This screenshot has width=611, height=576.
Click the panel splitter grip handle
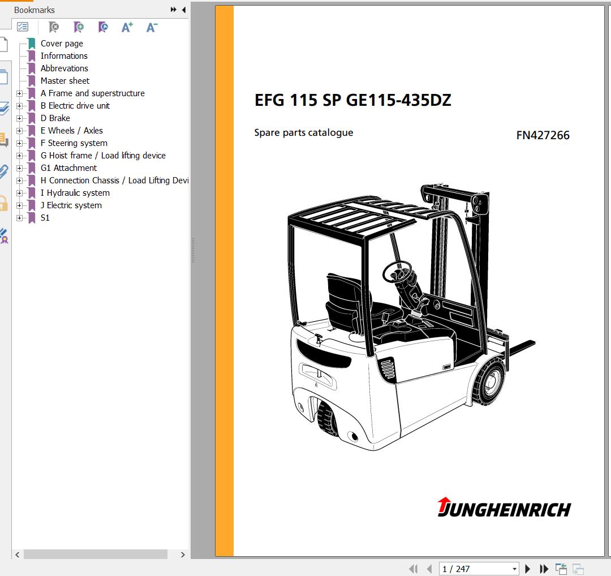pos(193,250)
